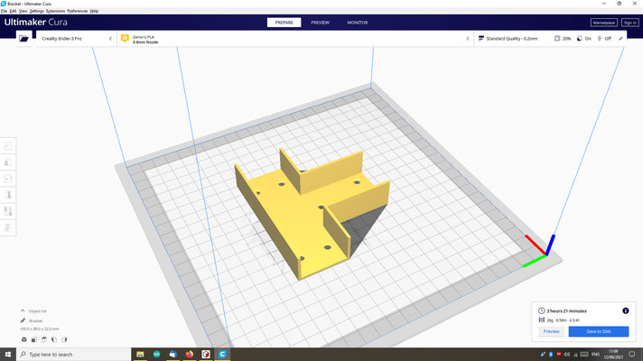
Task: Open the Per Model Settings tool
Action: click(9, 210)
